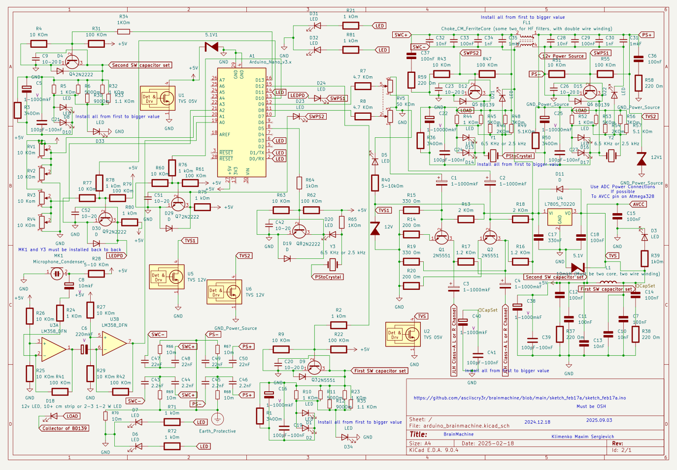Select the D32 LED diode symbol
This screenshot has width=677, height=470.
pyautogui.click(x=317, y=50)
